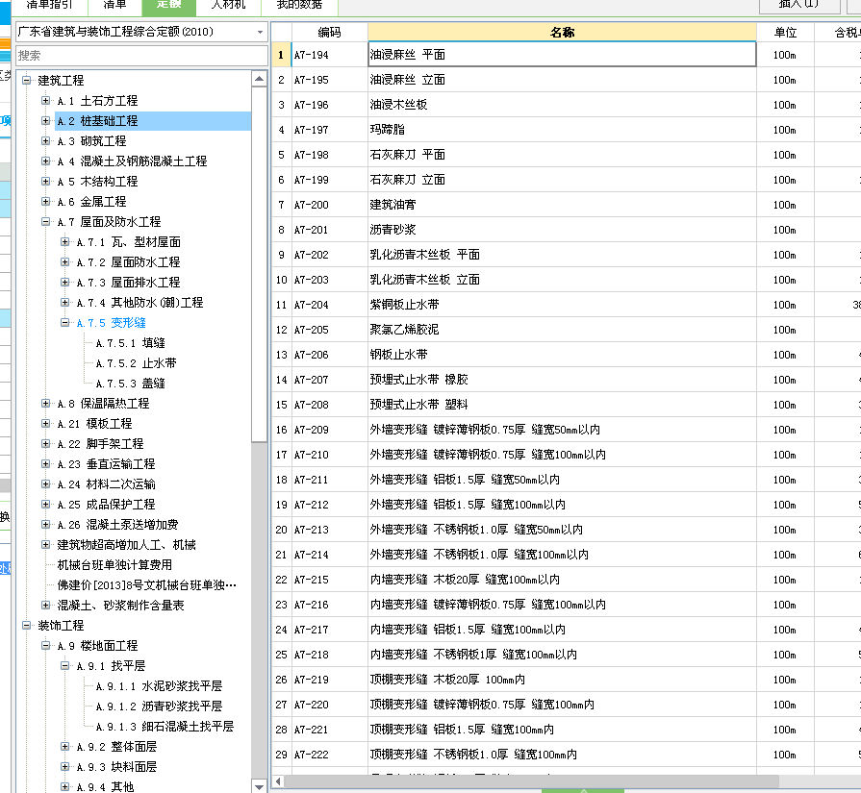The image size is (861, 793).
Task: Click code cell A7-206
Action: [329, 355]
